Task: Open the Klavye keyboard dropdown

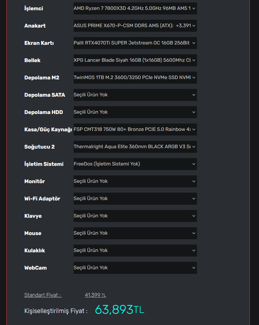Action: click(135, 216)
